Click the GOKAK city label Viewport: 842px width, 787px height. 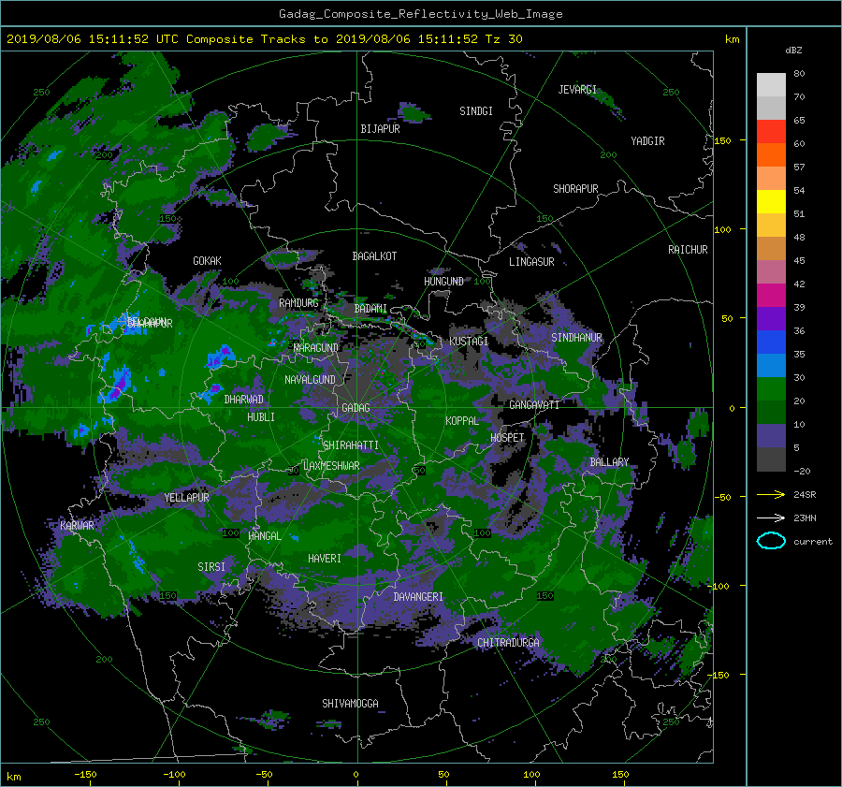[x=207, y=261]
